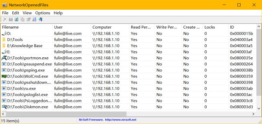Screen dimensions: 262x124
Task: Select the D:\Tools\ru.exe filename
Action: coord(21,89)
